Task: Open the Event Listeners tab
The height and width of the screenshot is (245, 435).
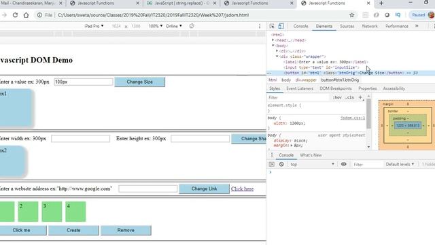Action: point(300,88)
